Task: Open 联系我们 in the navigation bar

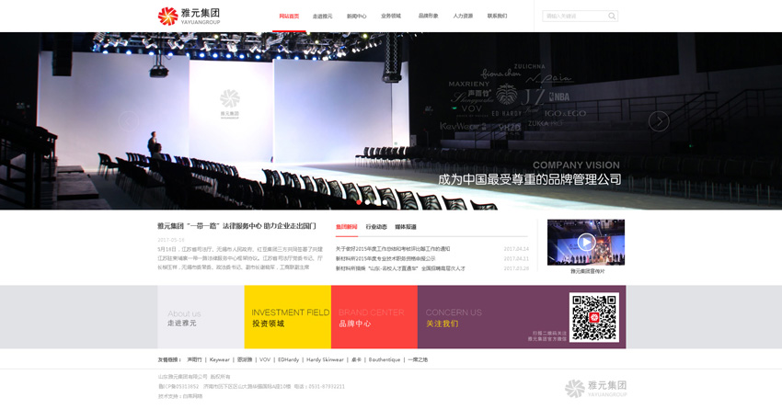Action: (x=497, y=16)
